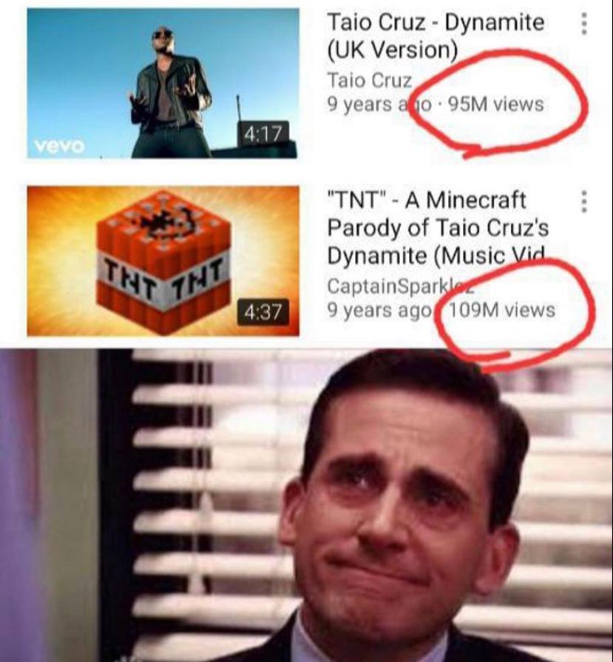This screenshot has width=613, height=662.
Task: Click the 95M views text
Action: click(495, 104)
